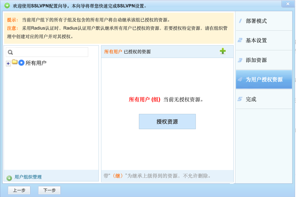Click the magnifier search icon
The image size is (296, 197).
(x=10, y=52)
